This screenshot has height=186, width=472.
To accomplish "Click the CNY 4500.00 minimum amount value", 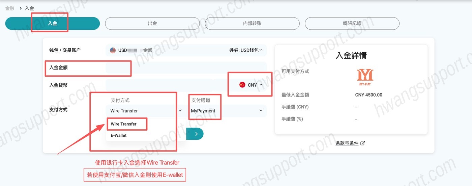I will 369,95.
